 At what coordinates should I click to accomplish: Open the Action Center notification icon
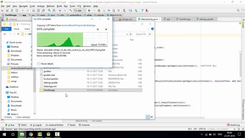240,134
